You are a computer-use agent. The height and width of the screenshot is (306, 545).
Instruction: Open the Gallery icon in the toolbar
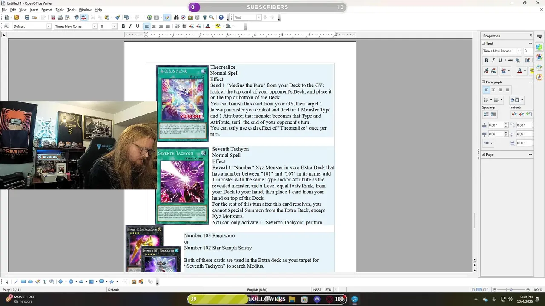pyautogui.click(x=190, y=17)
